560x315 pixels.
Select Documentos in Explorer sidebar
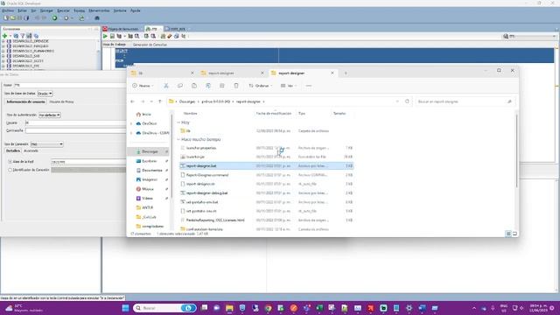click(x=152, y=171)
